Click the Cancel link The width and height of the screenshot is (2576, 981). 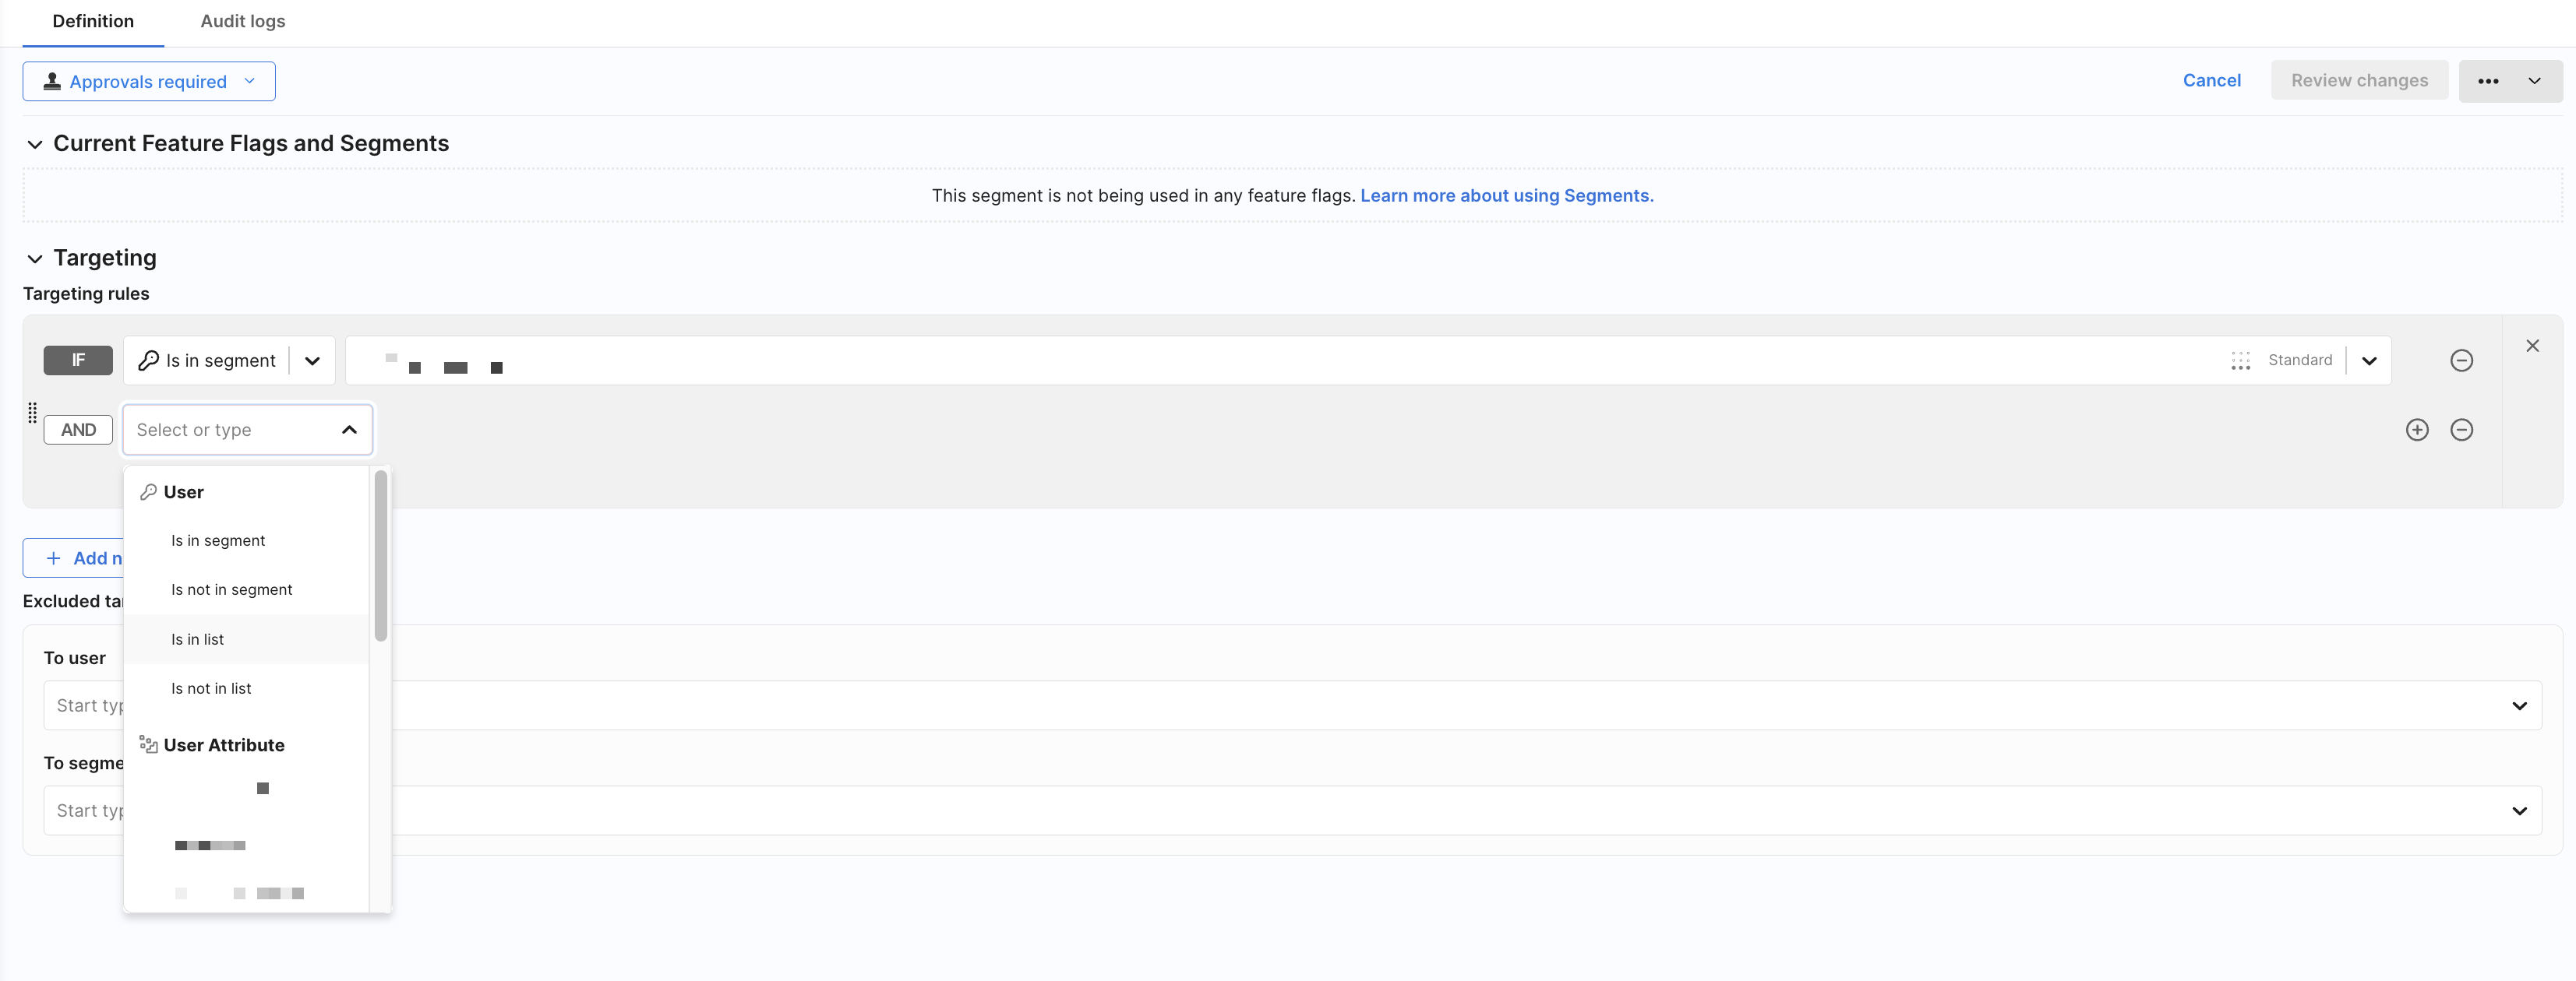point(2211,80)
